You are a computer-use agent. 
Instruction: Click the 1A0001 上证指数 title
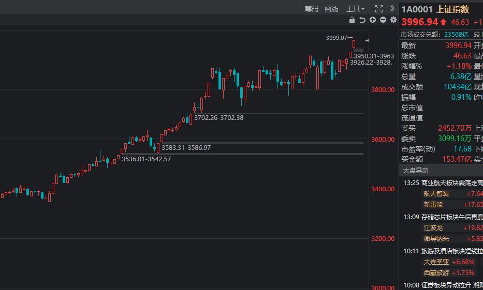(x=435, y=9)
